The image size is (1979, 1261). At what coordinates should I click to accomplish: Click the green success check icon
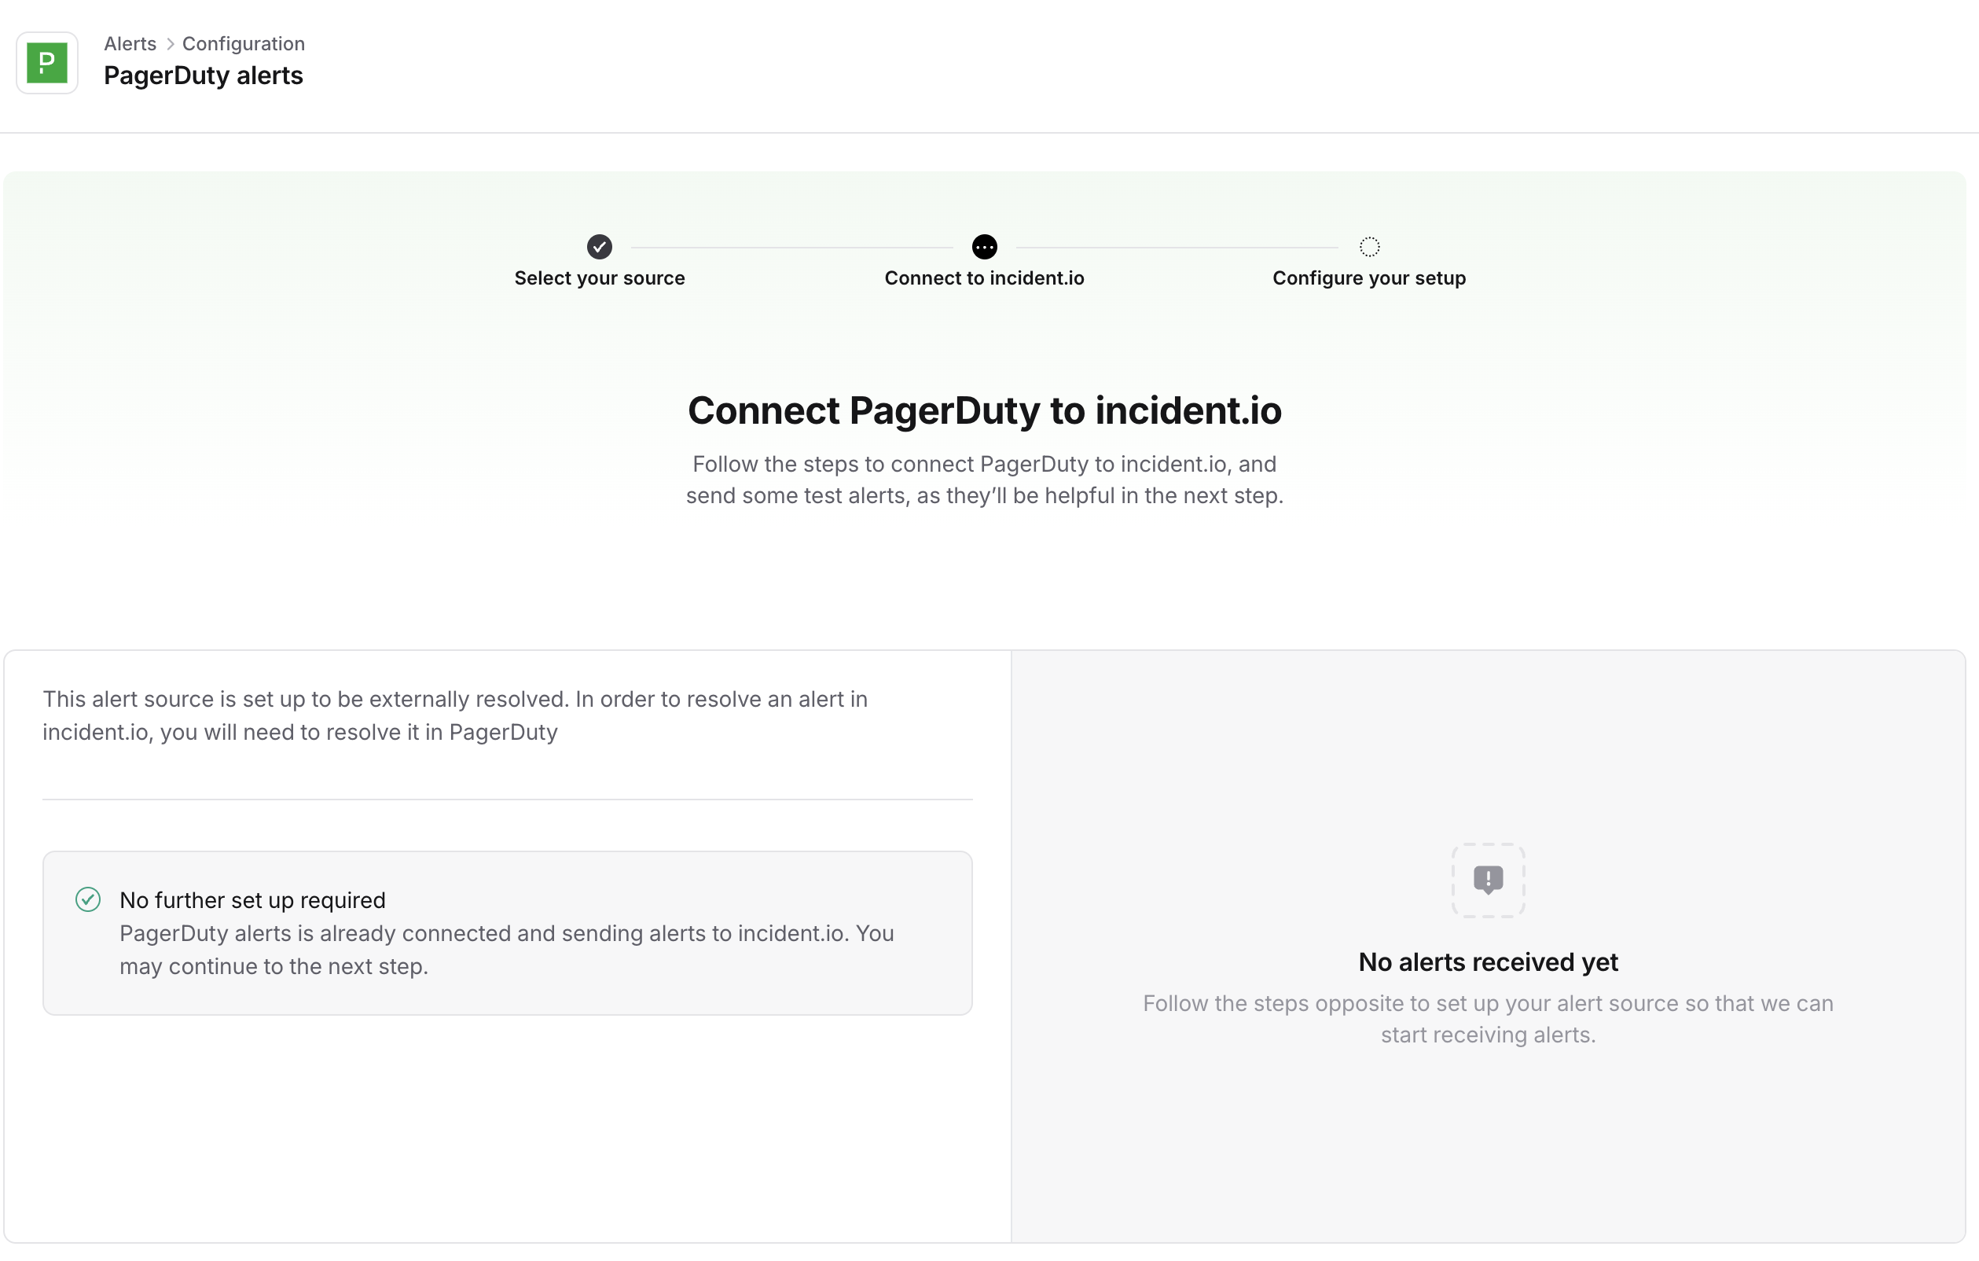[x=88, y=899]
